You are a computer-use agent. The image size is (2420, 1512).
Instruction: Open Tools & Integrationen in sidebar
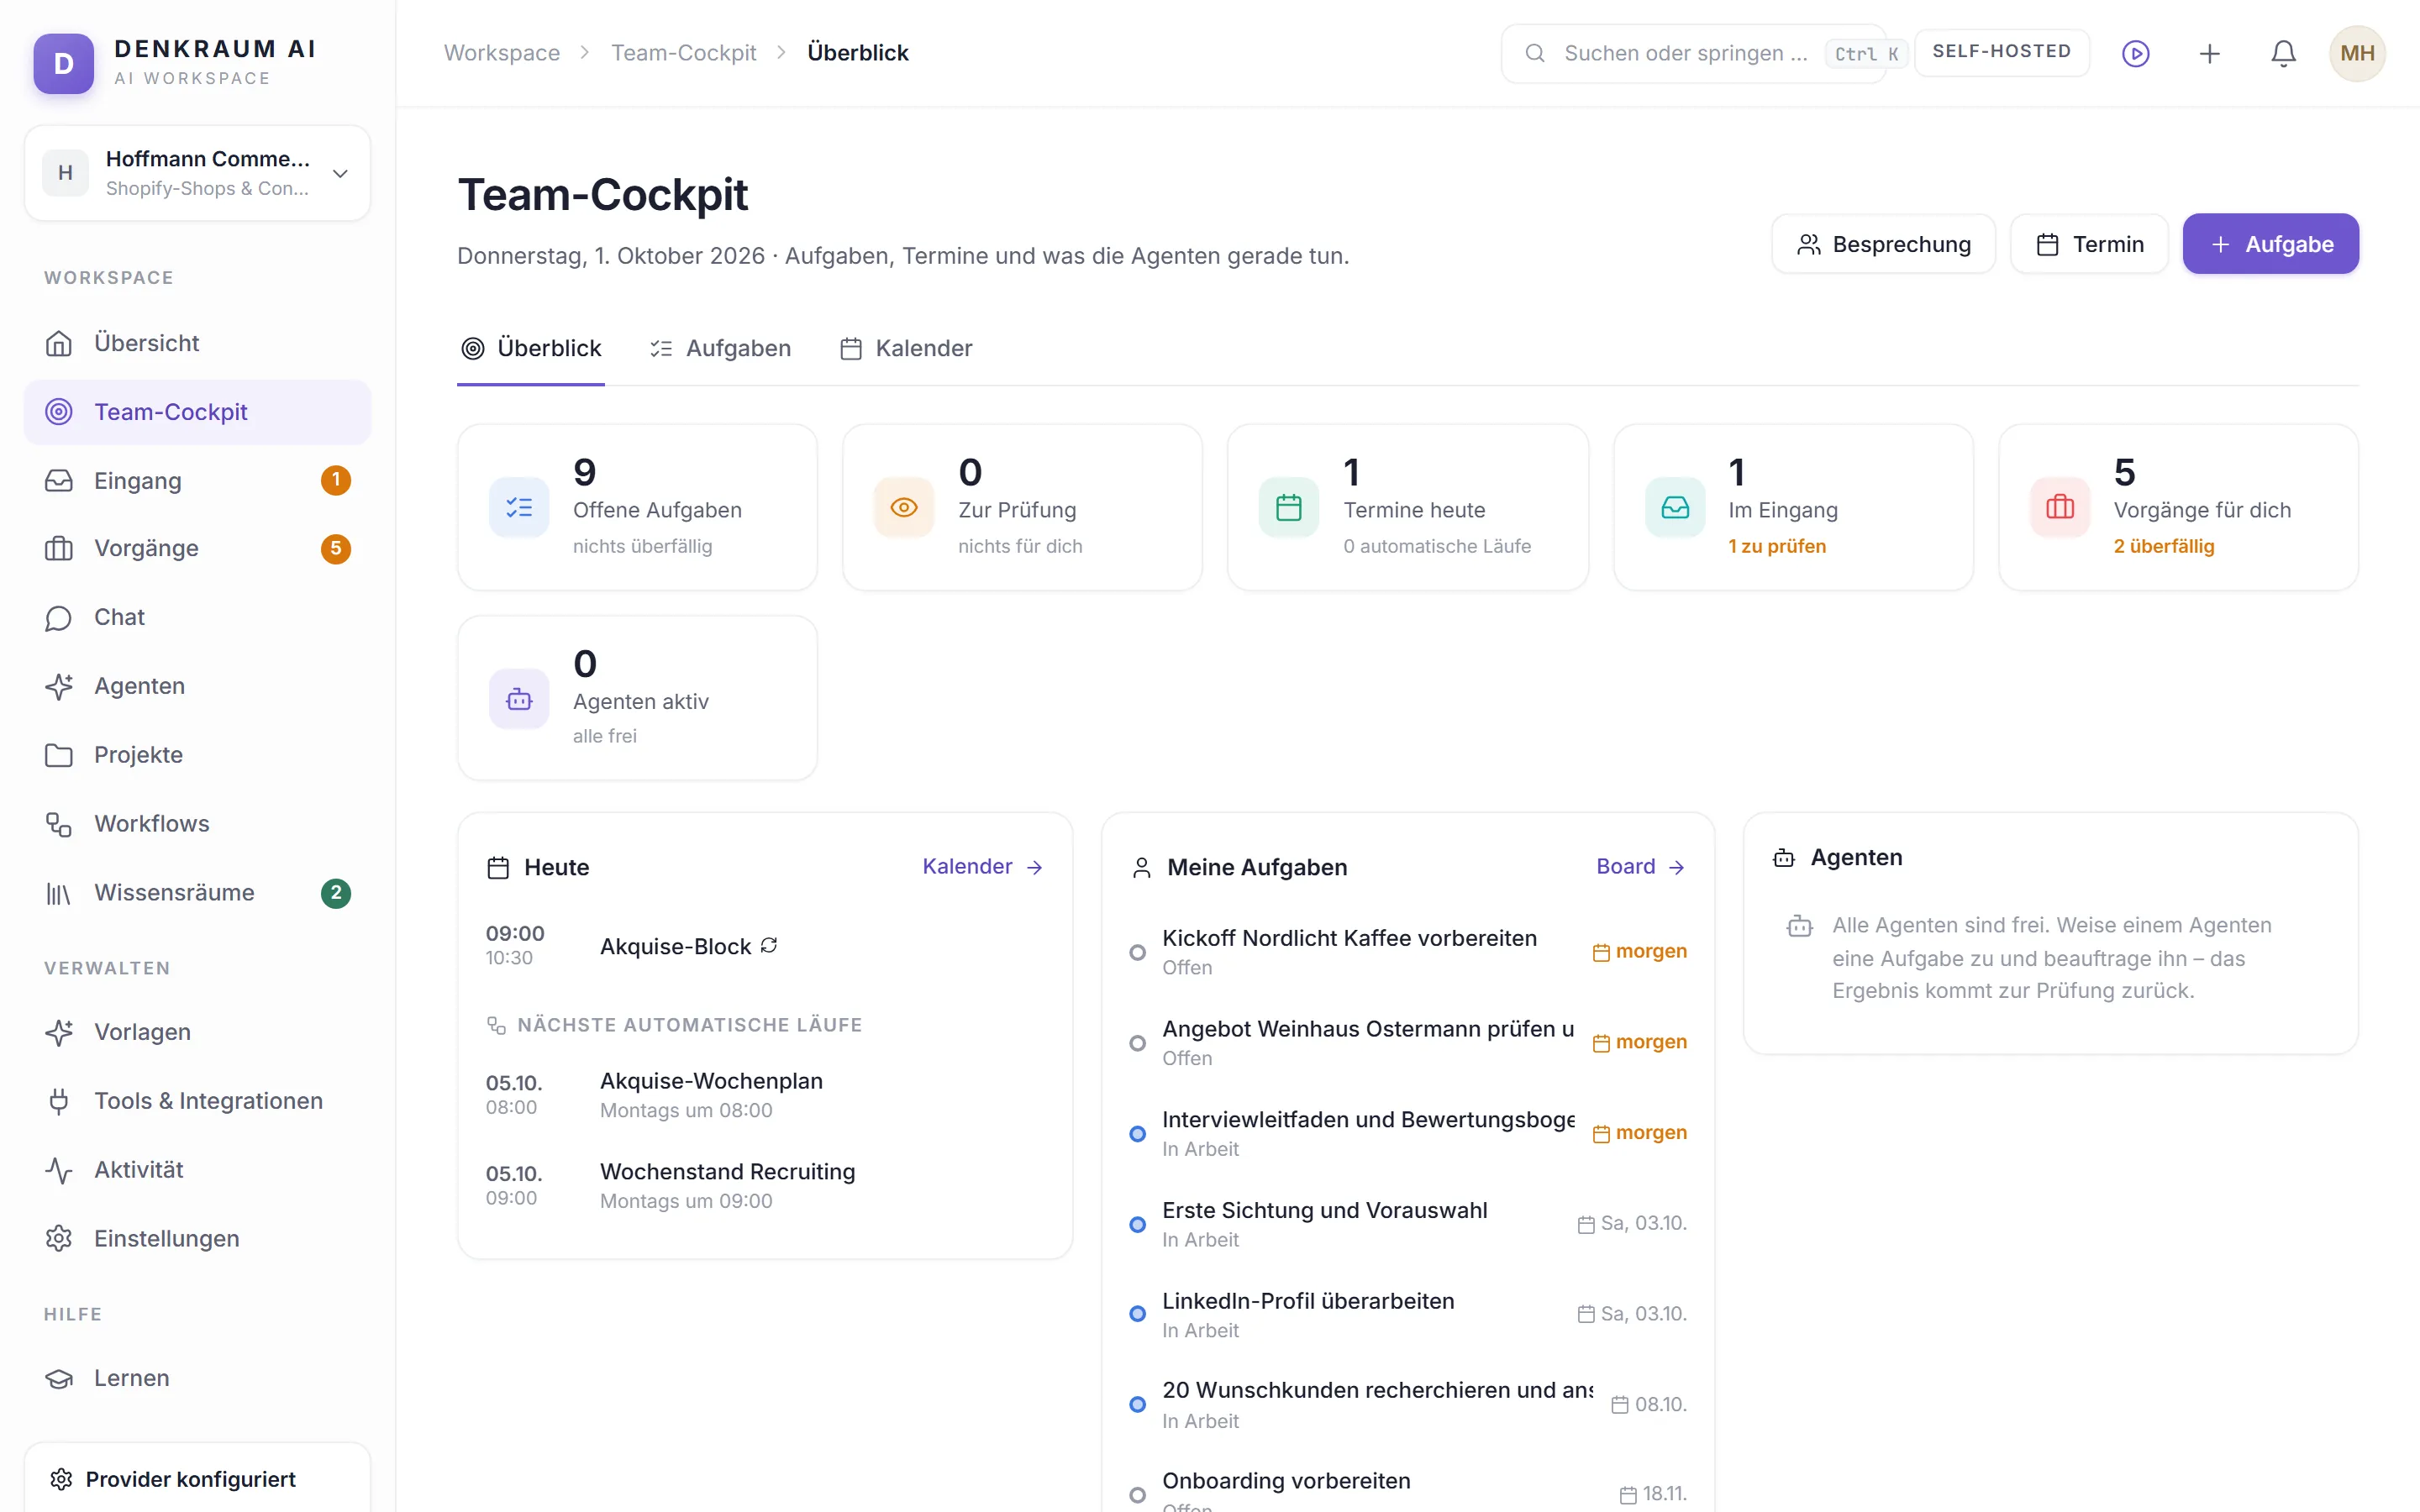pyautogui.click(x=197, y=1101)
